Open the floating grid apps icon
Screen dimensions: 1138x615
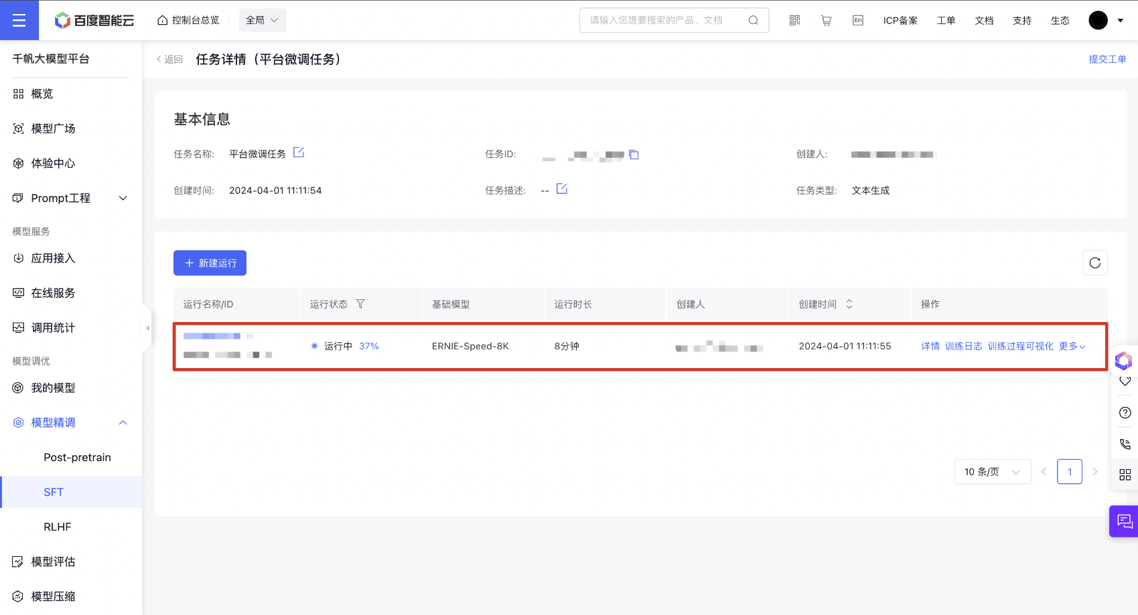(1125, 474)
